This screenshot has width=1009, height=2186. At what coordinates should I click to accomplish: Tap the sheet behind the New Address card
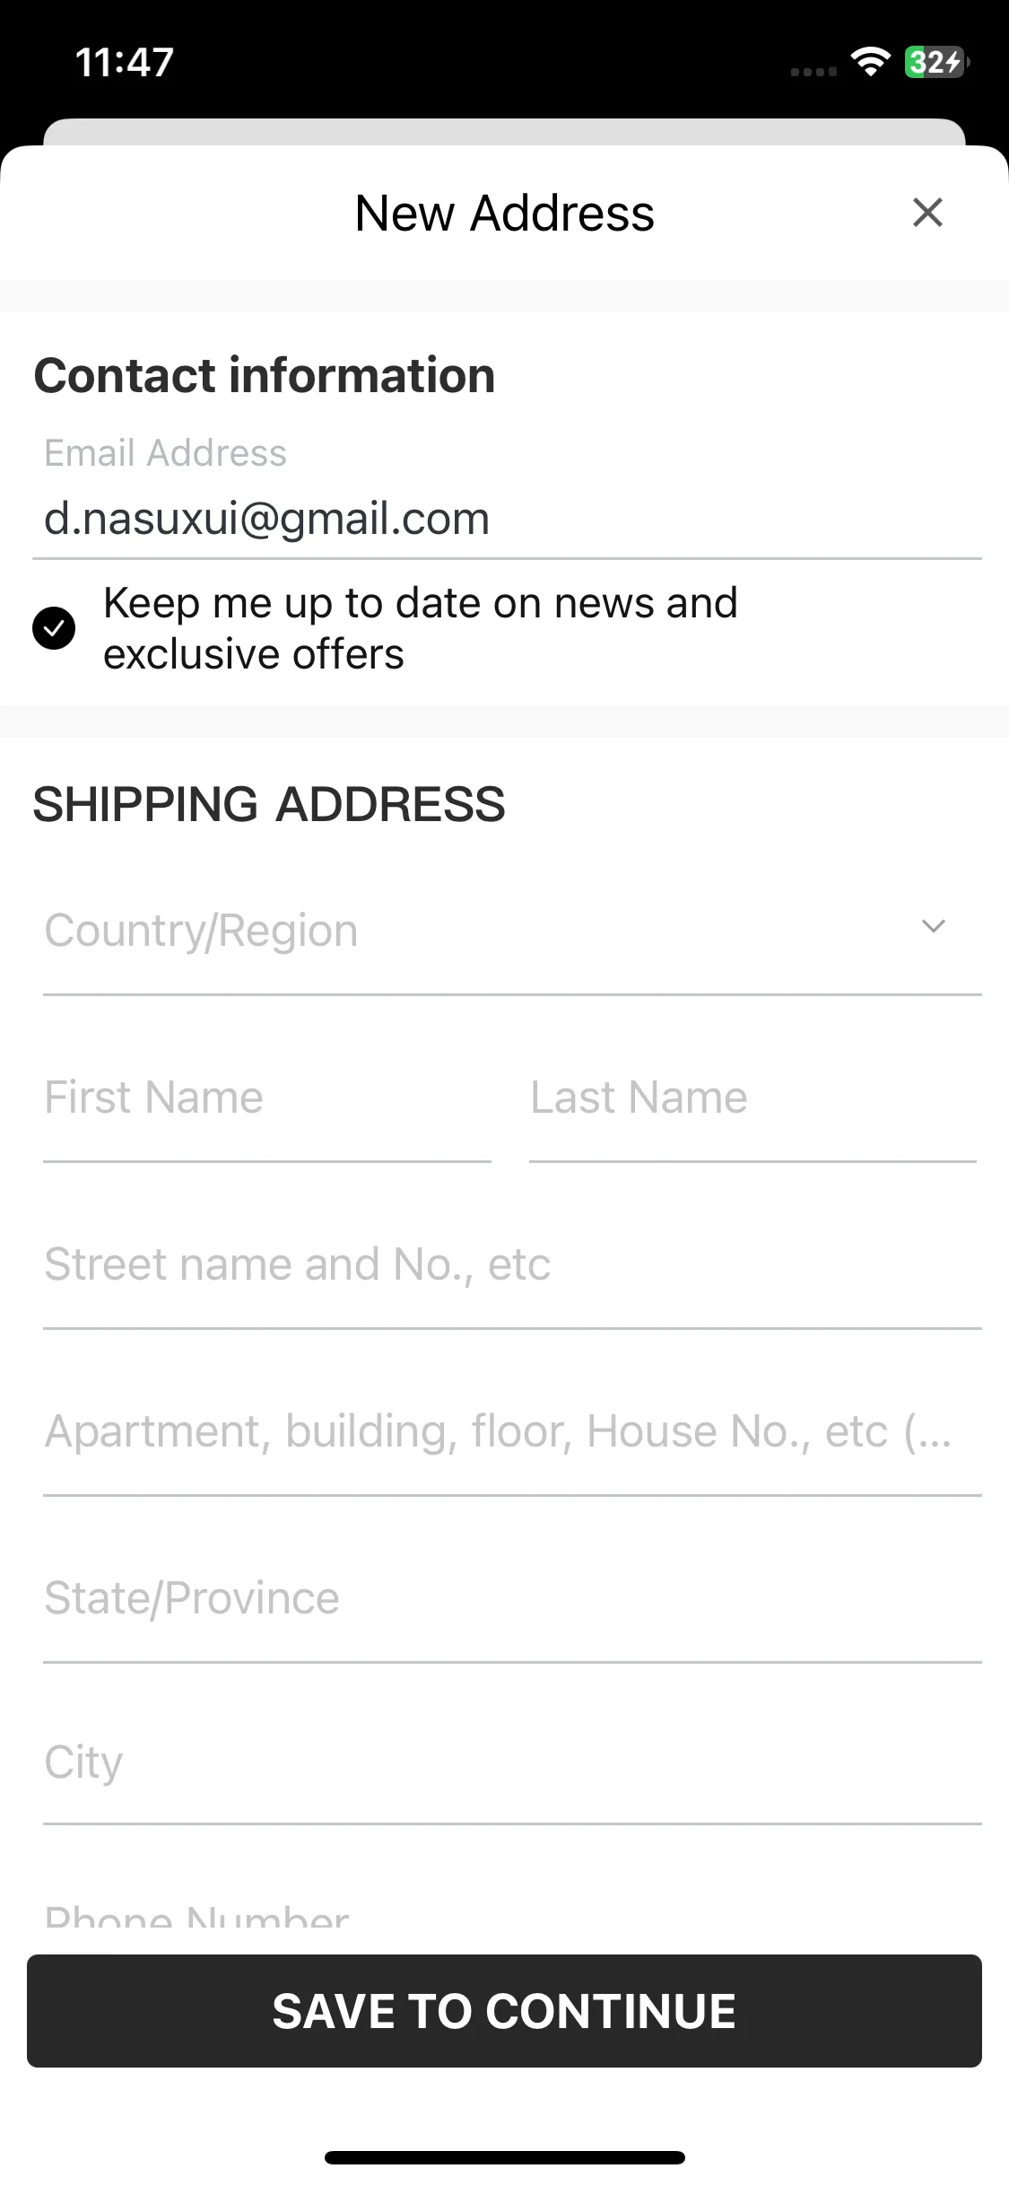coord(504,131)
